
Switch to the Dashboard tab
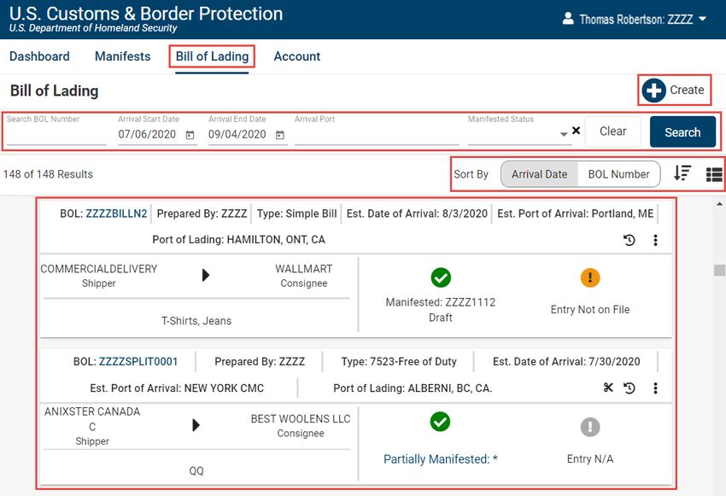tap(39, 56)
